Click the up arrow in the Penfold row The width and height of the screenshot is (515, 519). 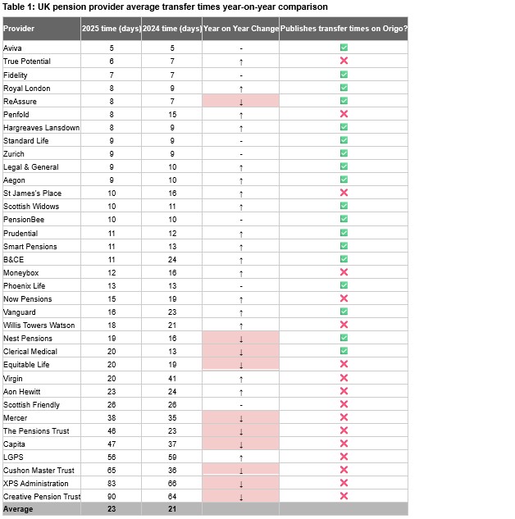(241, 115)
